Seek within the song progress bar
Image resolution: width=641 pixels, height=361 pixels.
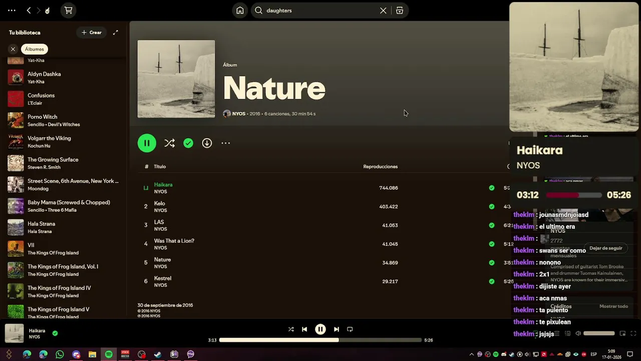click(x=320, y=340)
